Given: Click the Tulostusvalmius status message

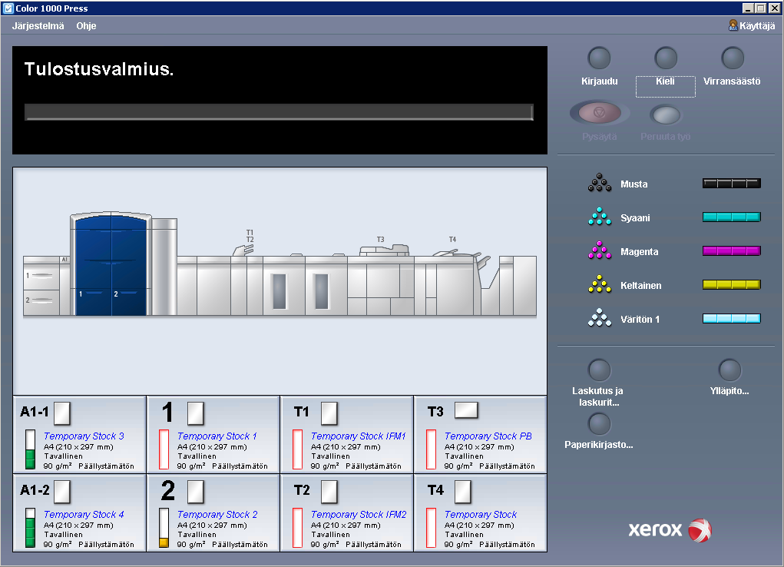Looking at the screenshot, I should click(x=99, y=69).
